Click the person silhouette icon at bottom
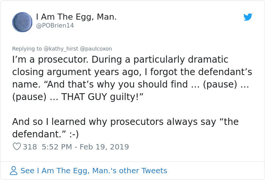Screen dimensions: 265x180 [x=14, y=171]
